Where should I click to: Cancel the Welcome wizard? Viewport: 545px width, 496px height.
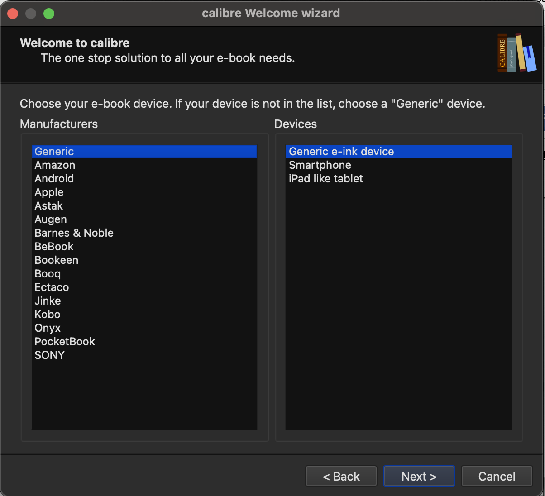(x=497, y=476)
